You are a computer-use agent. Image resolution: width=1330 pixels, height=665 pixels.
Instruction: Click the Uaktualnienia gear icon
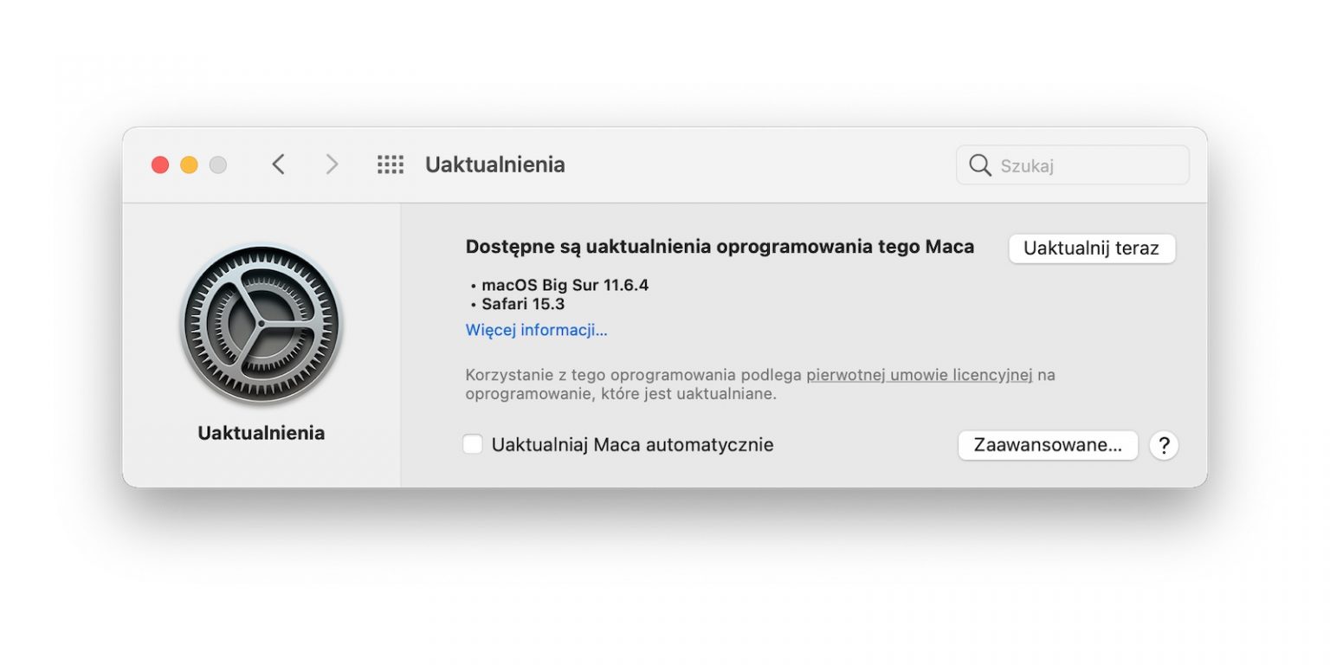point(261,322)
